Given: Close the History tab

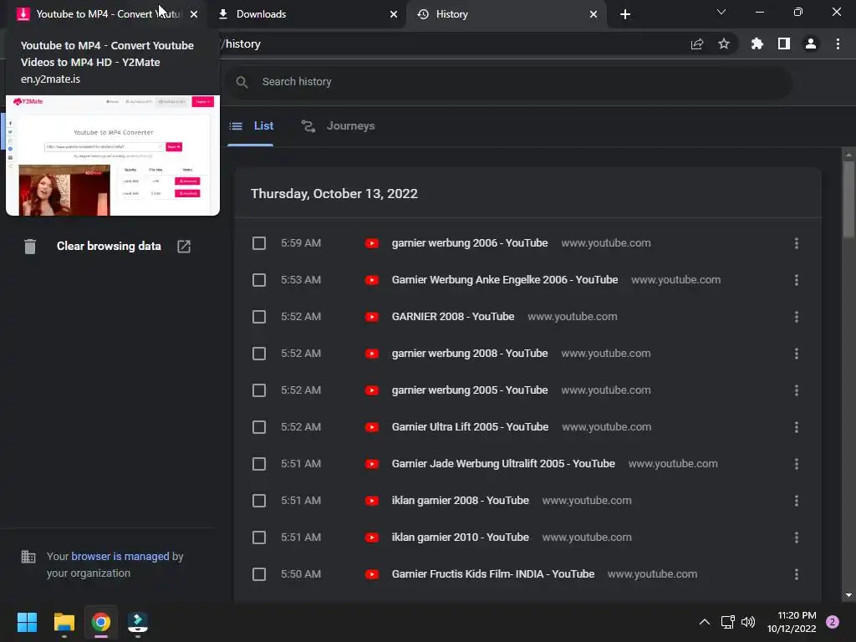Looking at the screenshot, I should 594,14.
